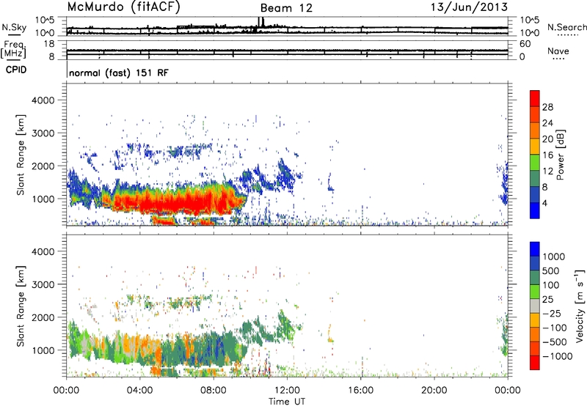Click '3000' on Velocity panel range axis
The height and width of the screenshot is (406, 587).
coord(43,284)
